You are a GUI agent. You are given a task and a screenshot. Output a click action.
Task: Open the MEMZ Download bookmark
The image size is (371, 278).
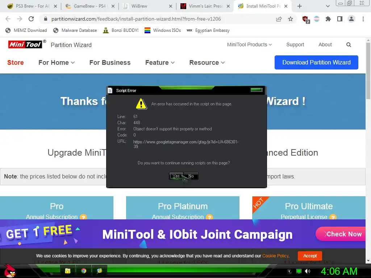[x=26, y=30]
